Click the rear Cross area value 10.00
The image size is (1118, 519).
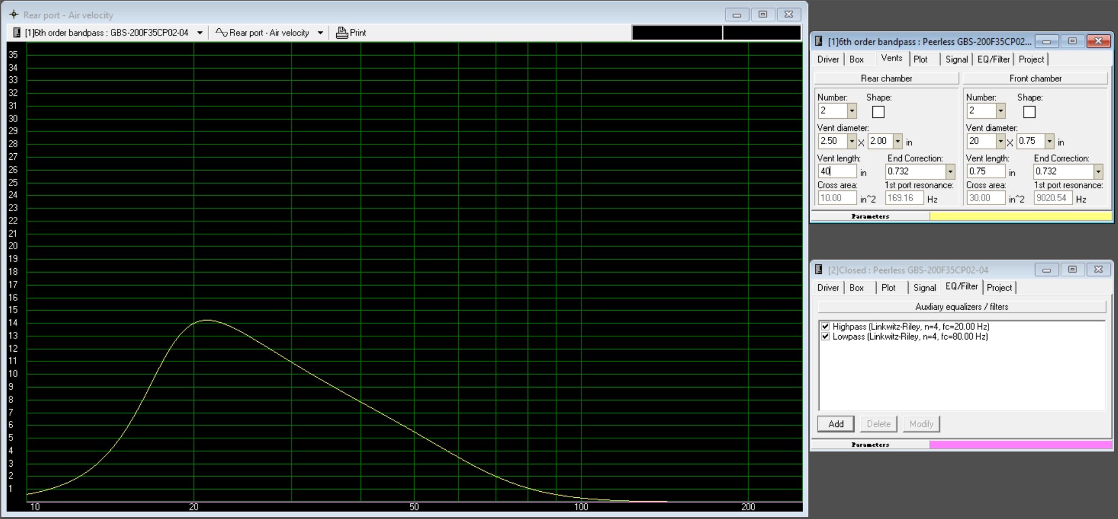837,198
